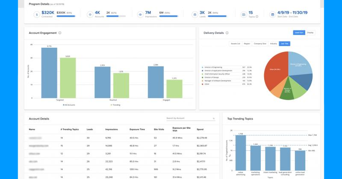Click Director of Engineering legend row
Viewport: 342px width, 179px height.
tap(227, 67)
